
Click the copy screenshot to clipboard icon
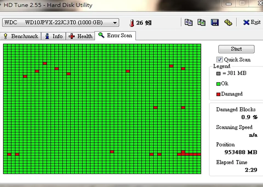coord(202,22)
